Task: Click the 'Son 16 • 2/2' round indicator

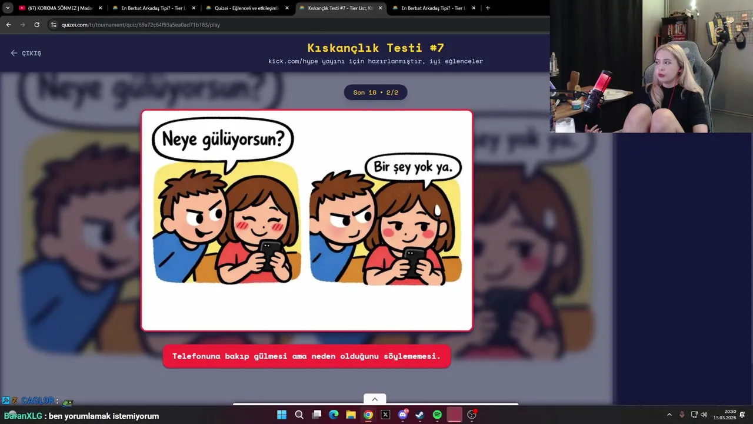Action: pos(375,92)
